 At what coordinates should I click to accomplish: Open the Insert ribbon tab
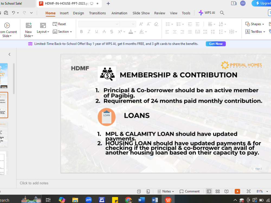[64, 13]
